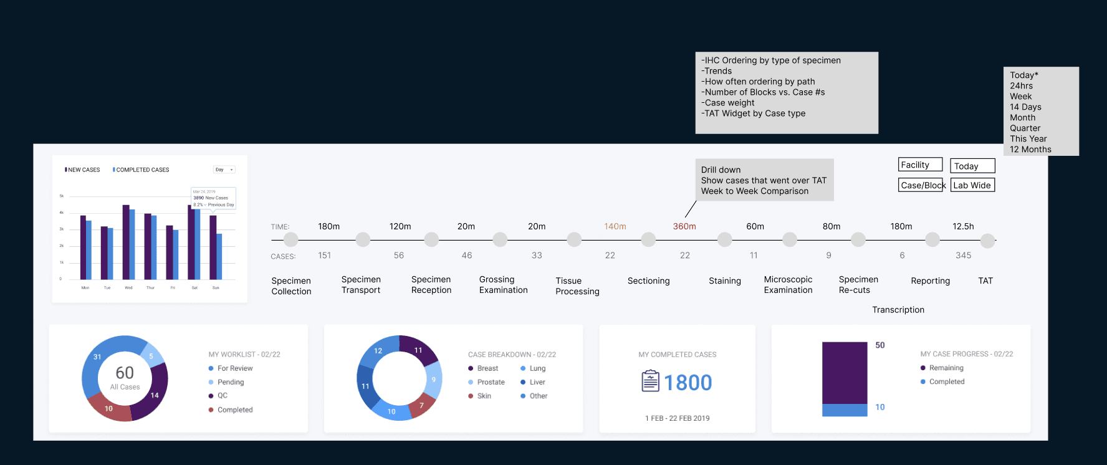Open the Day dropdown on the cases chart
Screen dimensions: 1107x465
pos(224,170)
